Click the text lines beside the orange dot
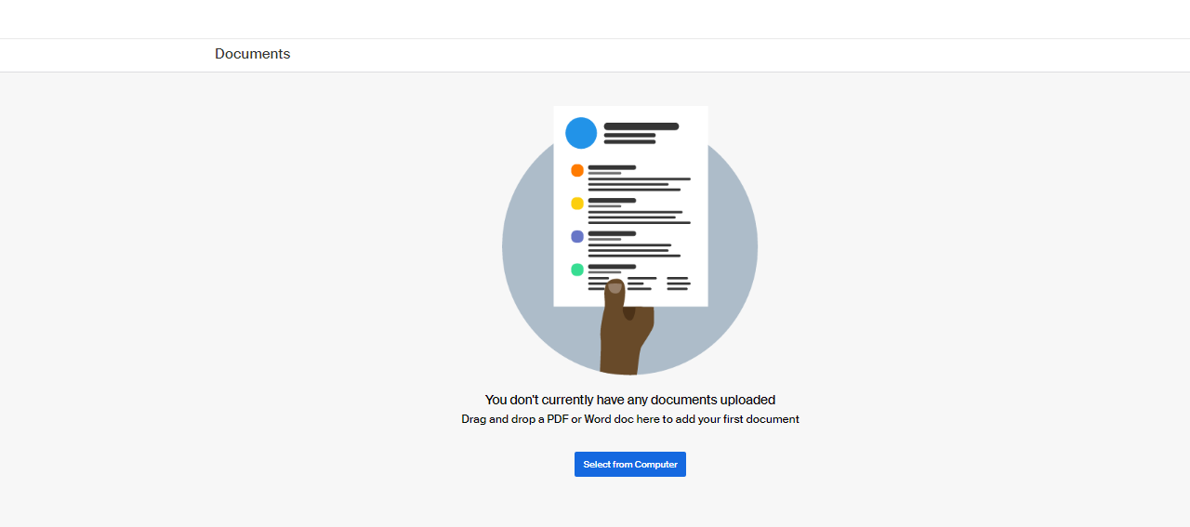The width and height of the screenshot is (1190, 527). coord(637,178)
